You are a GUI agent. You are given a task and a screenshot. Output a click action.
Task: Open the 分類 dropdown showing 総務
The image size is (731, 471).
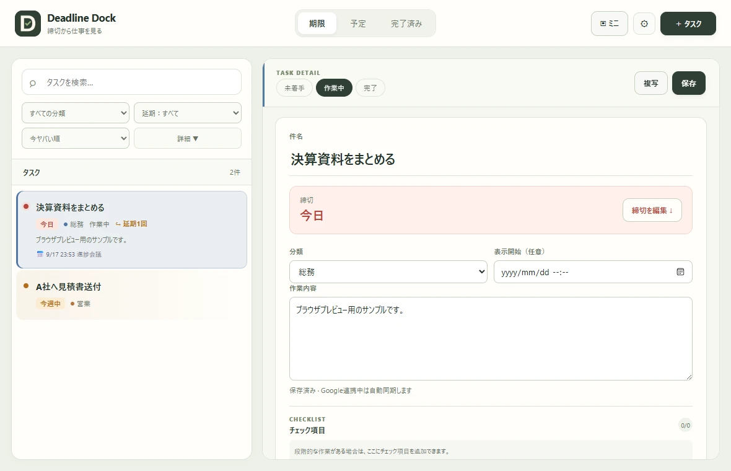388,272
